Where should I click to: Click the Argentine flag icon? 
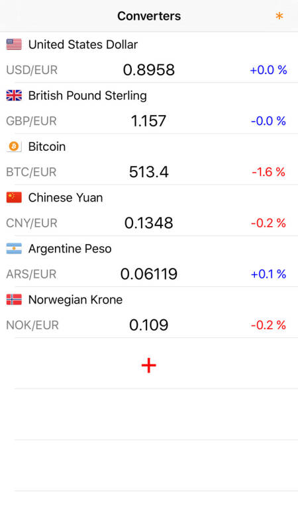coord(14,249)
